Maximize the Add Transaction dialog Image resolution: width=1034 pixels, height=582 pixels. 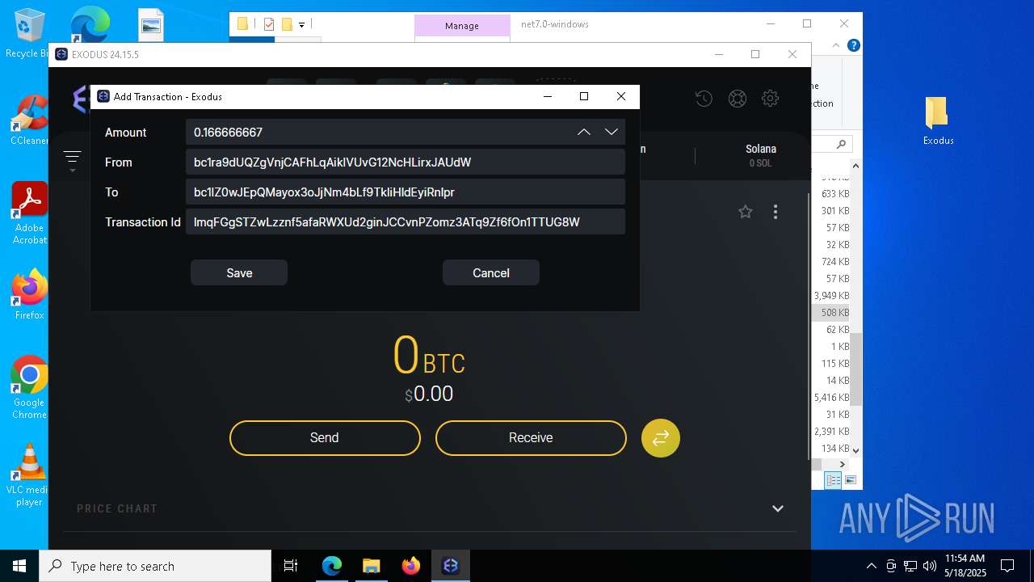584,96
